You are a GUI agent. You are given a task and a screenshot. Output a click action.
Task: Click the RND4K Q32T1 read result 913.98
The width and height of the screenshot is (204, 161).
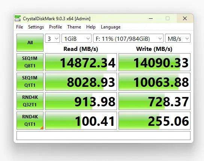[x=81, y=101]
